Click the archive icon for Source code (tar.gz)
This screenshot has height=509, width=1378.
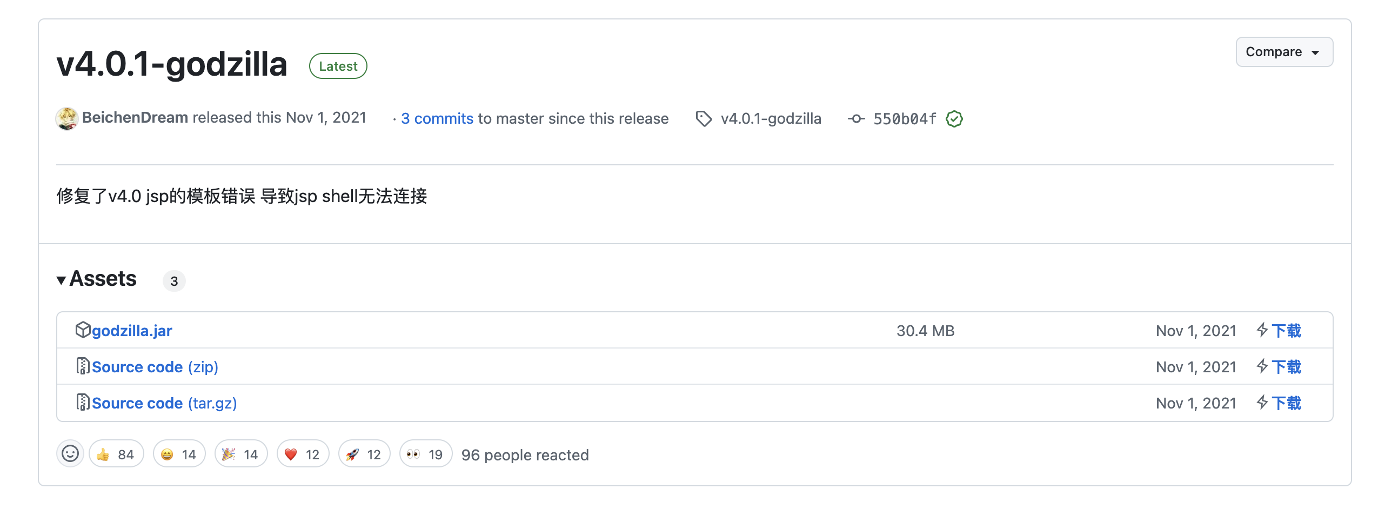pos(83,403)
